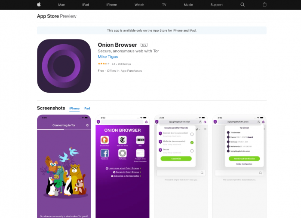Click 'Donate to Onion Browser' link
301x218 pixels.
(x=127, y=172)
